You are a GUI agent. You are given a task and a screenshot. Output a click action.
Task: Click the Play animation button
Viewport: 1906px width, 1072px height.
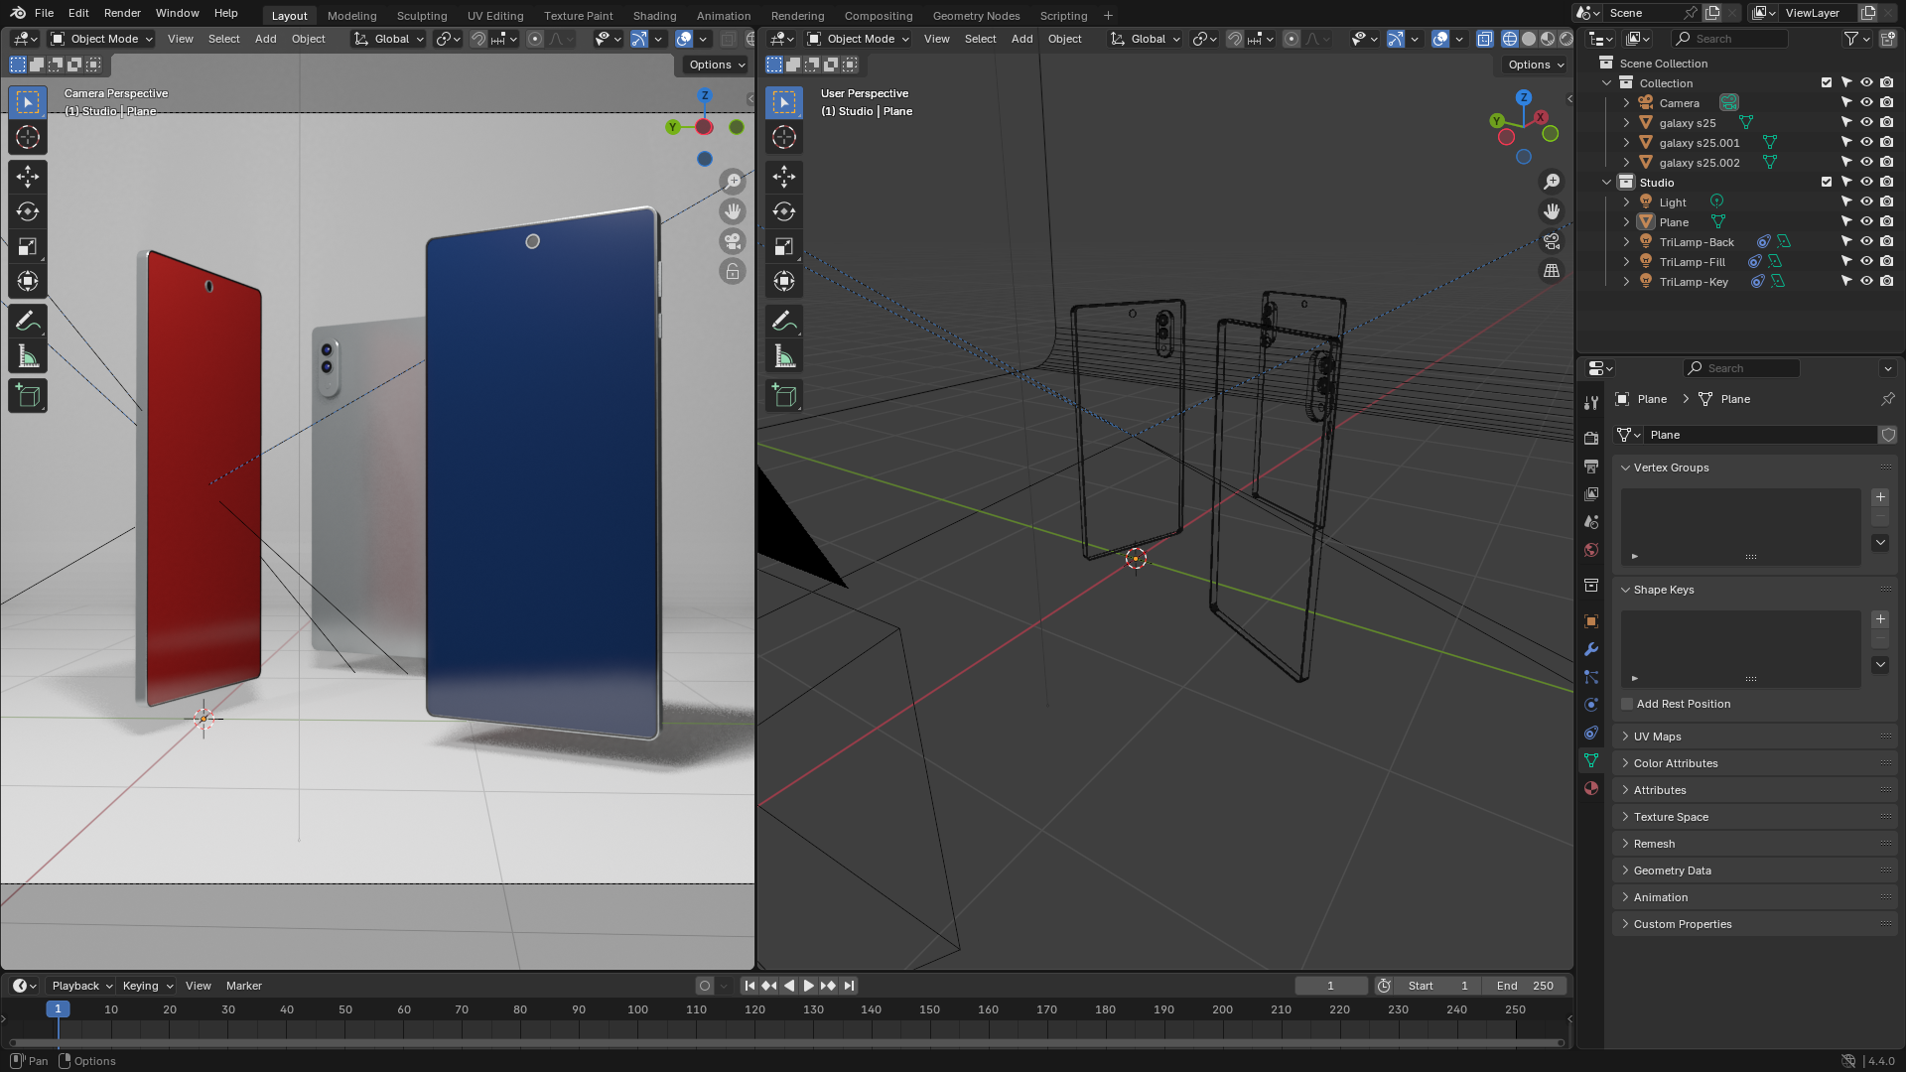pos(808,986)
